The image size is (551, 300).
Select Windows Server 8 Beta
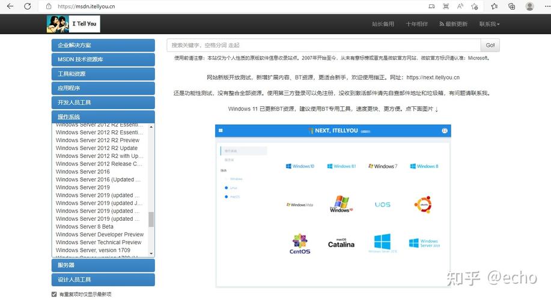click(84, 227)
